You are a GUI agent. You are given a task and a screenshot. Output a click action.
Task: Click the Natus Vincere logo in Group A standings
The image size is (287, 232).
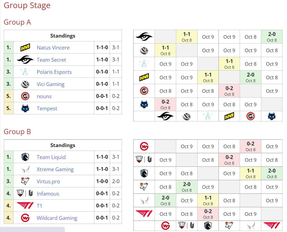[x=25, y=48]
